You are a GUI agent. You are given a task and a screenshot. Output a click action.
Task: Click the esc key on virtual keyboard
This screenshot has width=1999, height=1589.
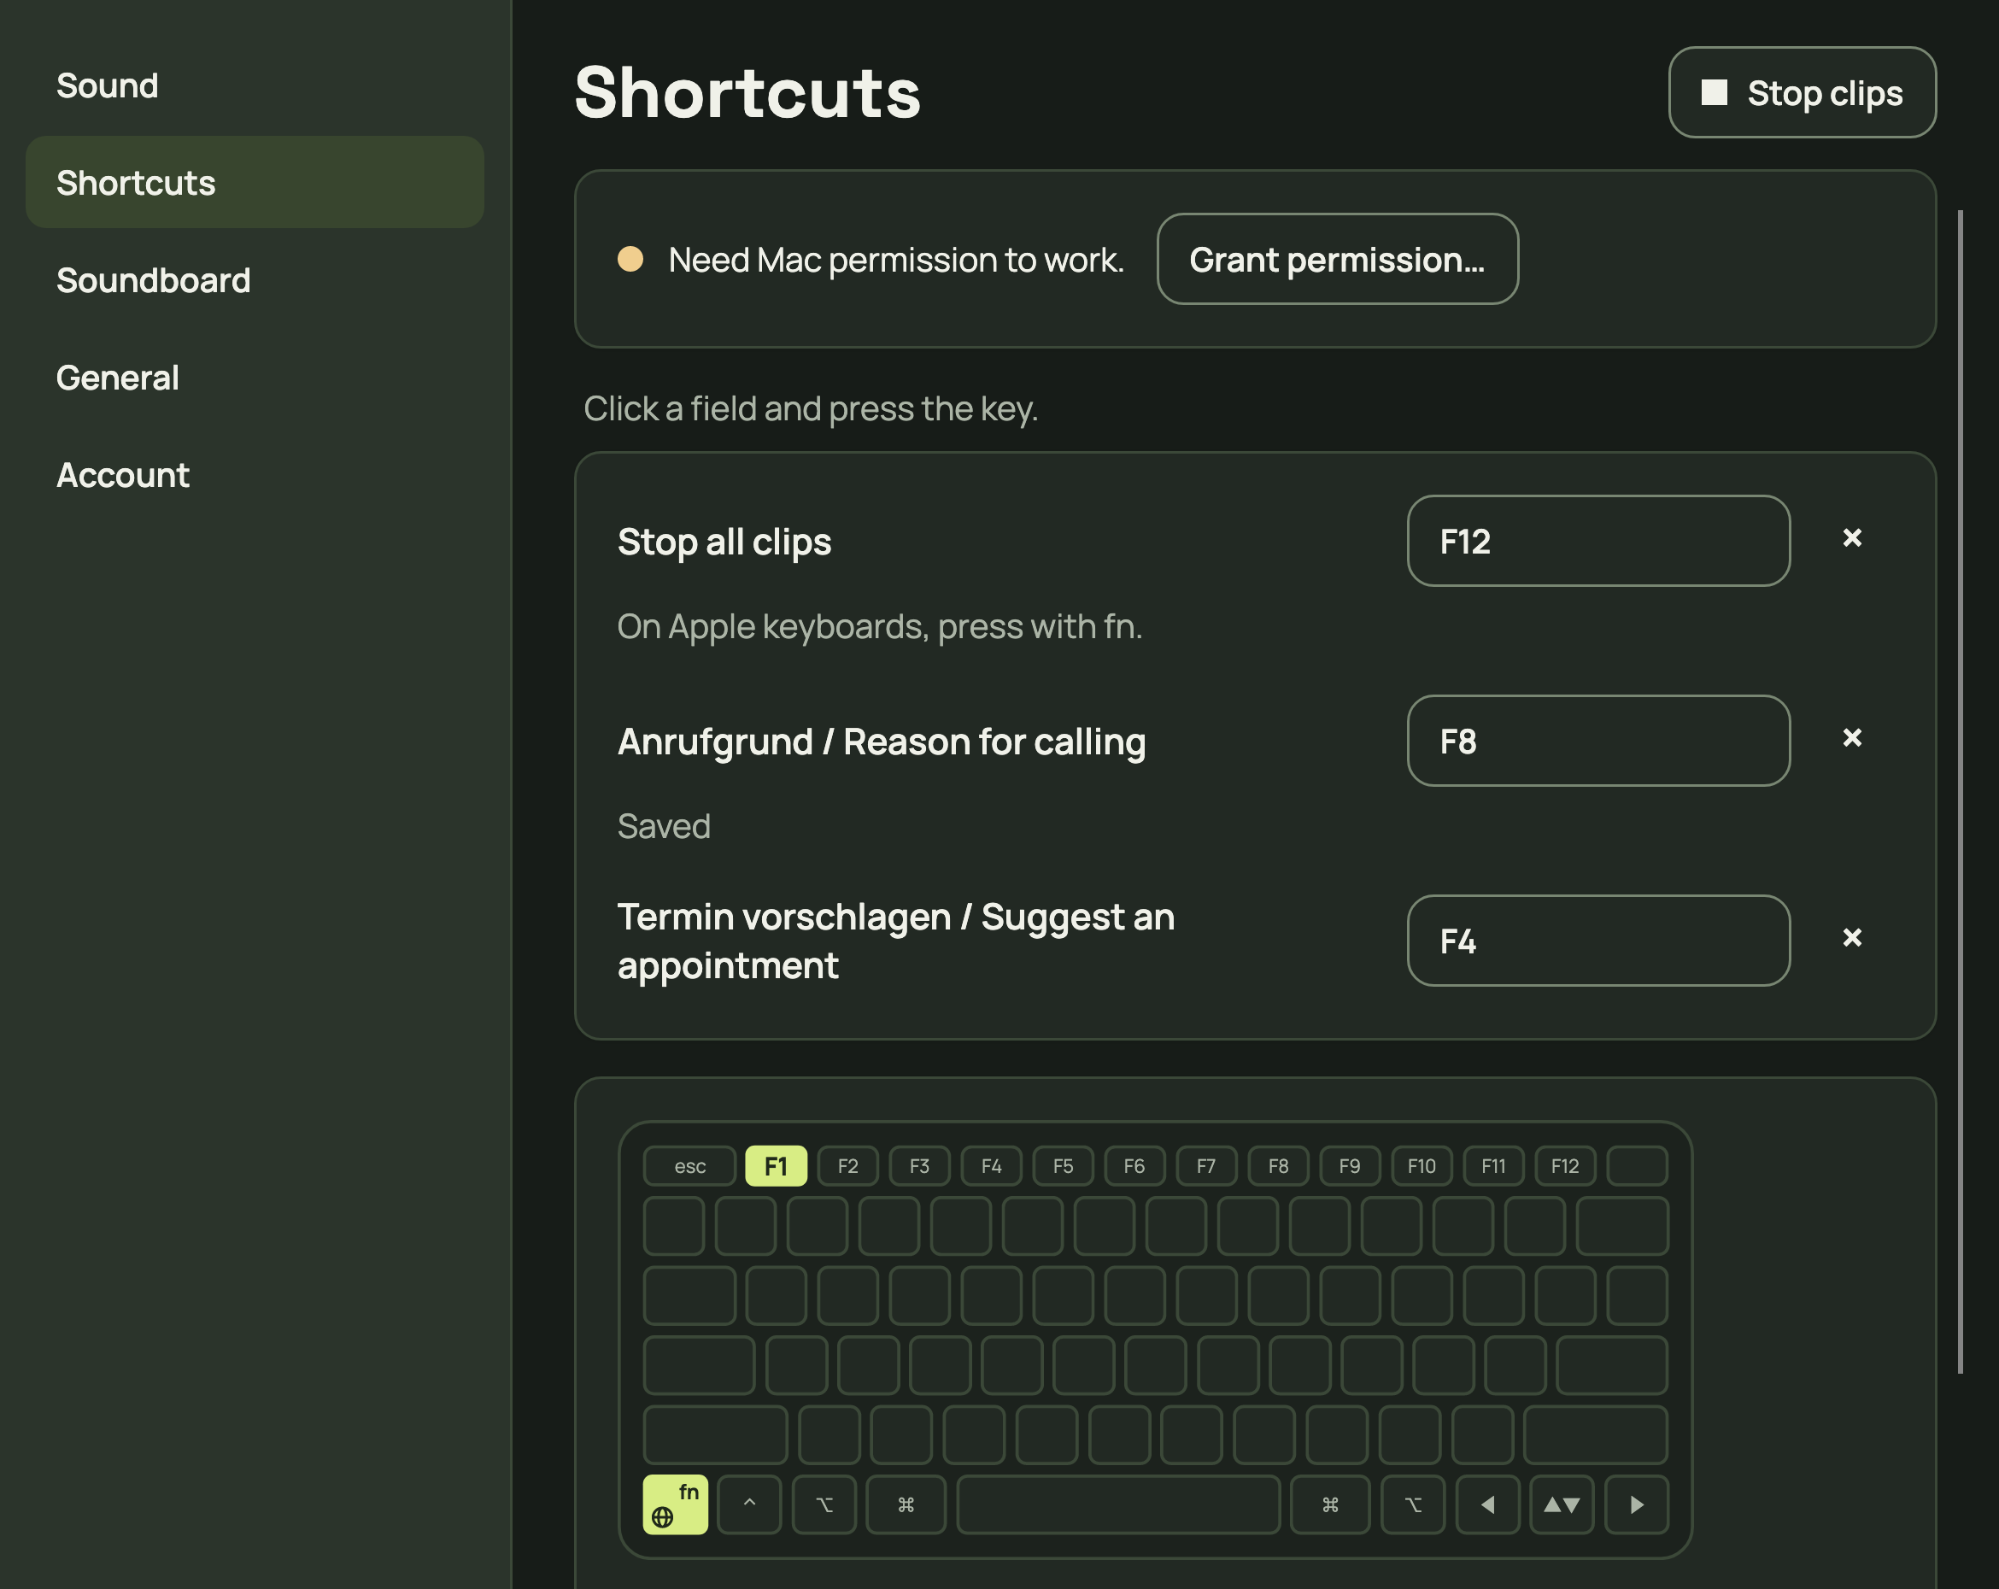[689, 1166]
